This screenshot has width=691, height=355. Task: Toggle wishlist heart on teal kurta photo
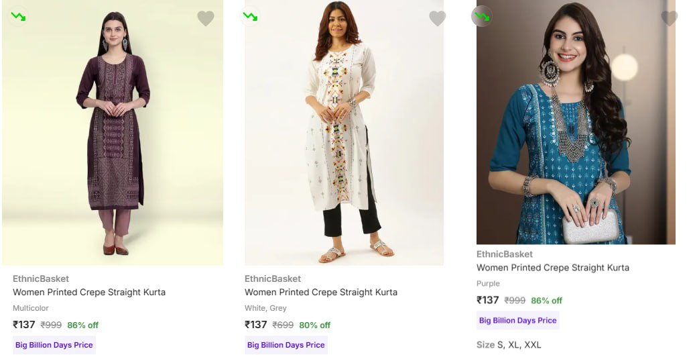click(669, 19)
